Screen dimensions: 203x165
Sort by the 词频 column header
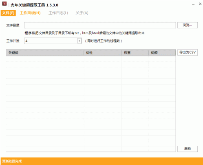pyautogui.click(x=162, y=53)
